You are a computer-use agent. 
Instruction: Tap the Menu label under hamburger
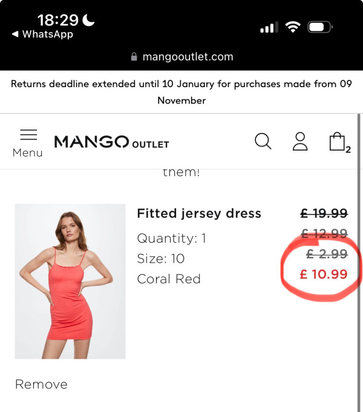28,153
